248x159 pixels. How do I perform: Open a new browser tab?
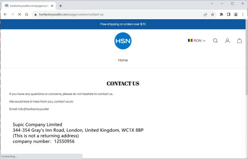(x=61, y=6)
